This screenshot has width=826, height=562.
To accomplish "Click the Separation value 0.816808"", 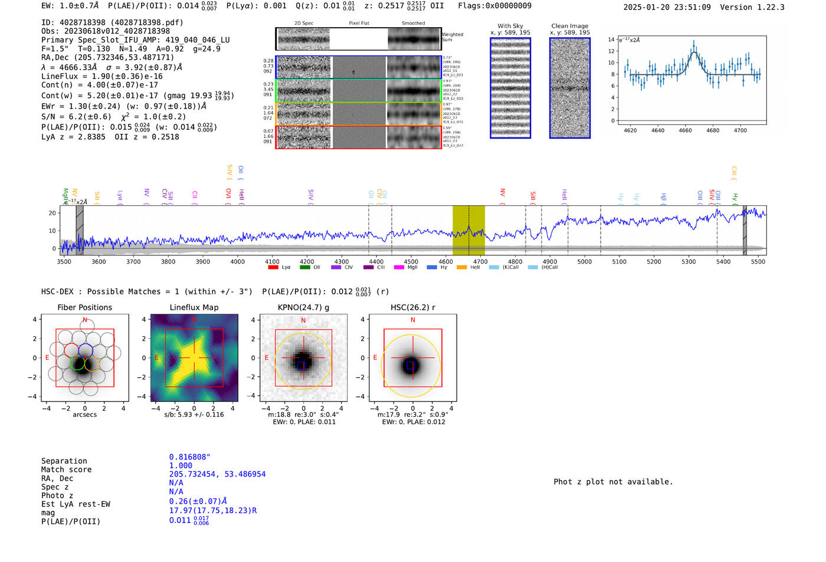I will coord(190,457).
